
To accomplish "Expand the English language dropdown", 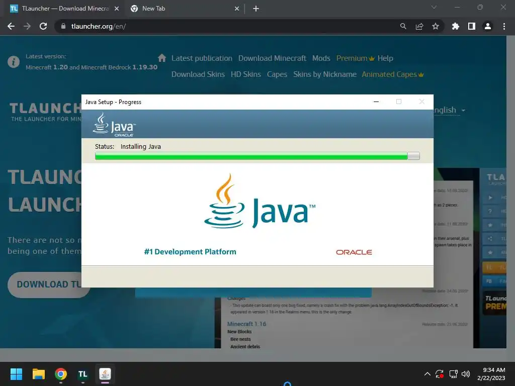I will pos(450,110).
